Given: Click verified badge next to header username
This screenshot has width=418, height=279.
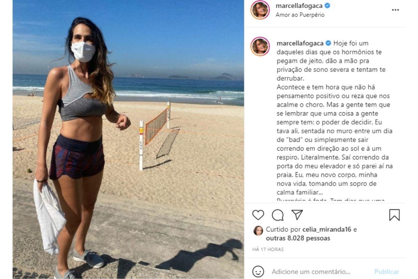Looking at the screenshot, I should (328, 6).
